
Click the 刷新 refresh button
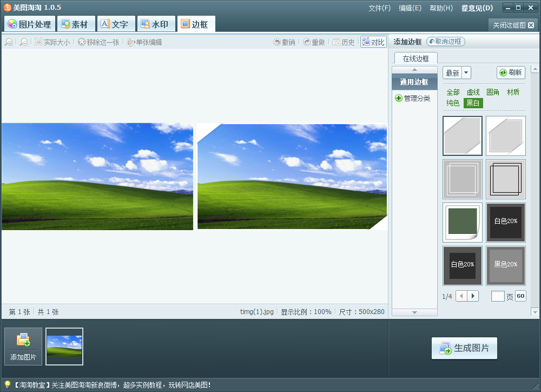click(511, 73)
